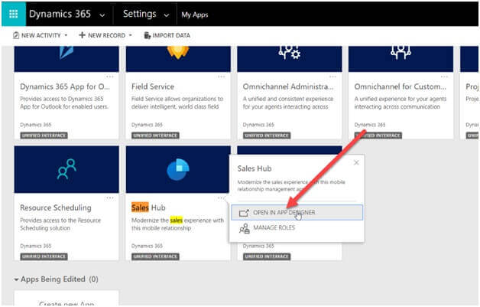Click Unified Interface badge on Field Service card

tap(155, 136)
